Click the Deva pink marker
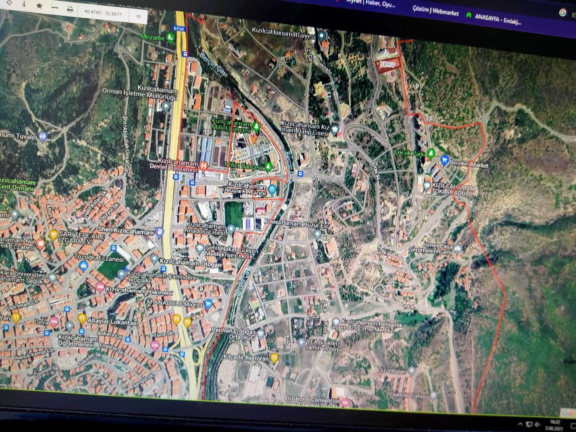576x432 pixels. click(54, 322)
